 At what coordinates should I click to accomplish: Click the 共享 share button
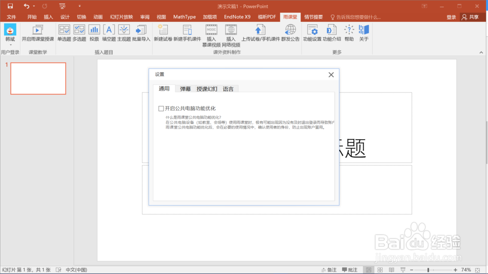click(470, 17)
